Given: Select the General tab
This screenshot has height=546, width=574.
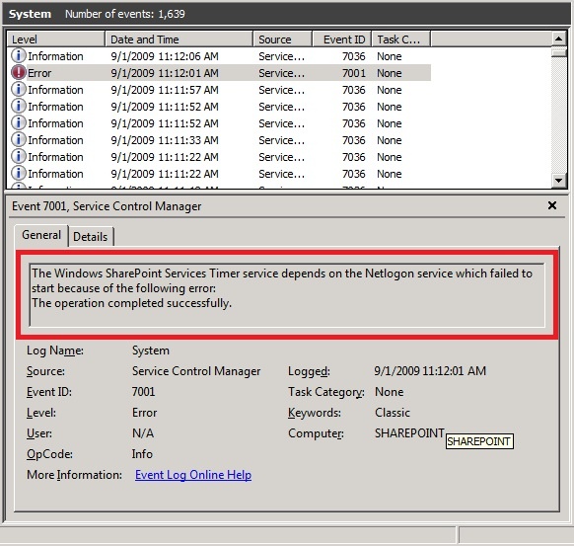Looking at the screenshot, I should point(41,235).
